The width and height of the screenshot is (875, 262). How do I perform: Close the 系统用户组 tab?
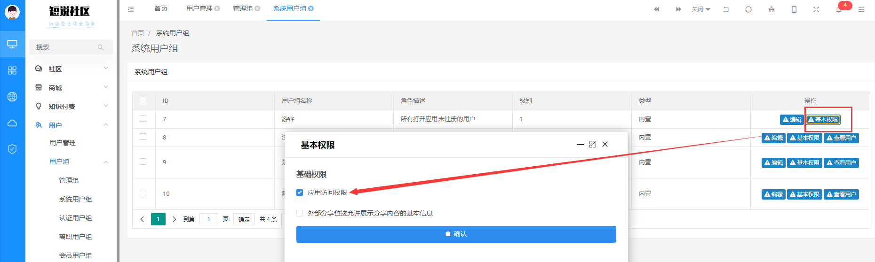pyautogui.click(x=311, y=8)
